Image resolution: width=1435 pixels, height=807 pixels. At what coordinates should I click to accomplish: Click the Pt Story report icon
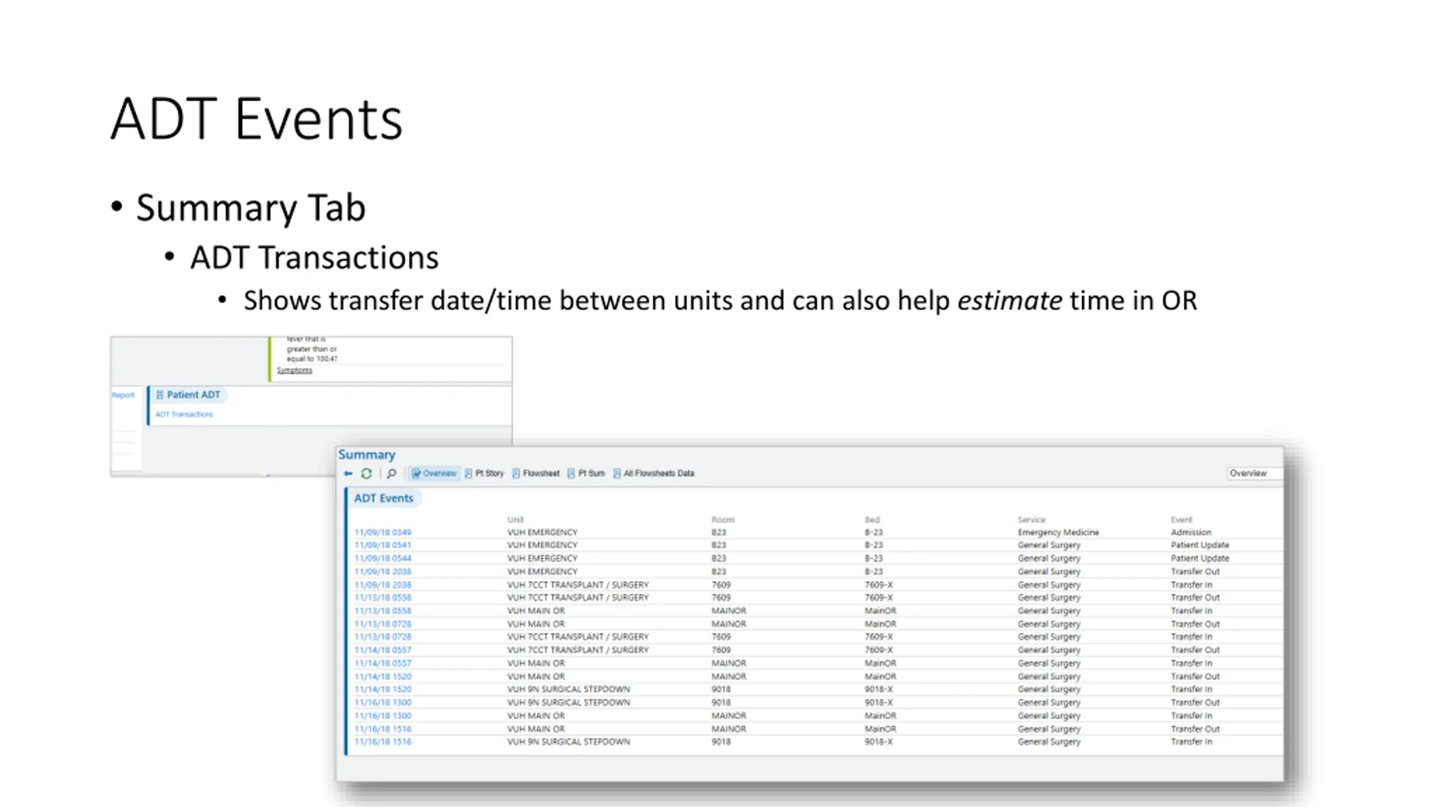click(x=468, y=474)
